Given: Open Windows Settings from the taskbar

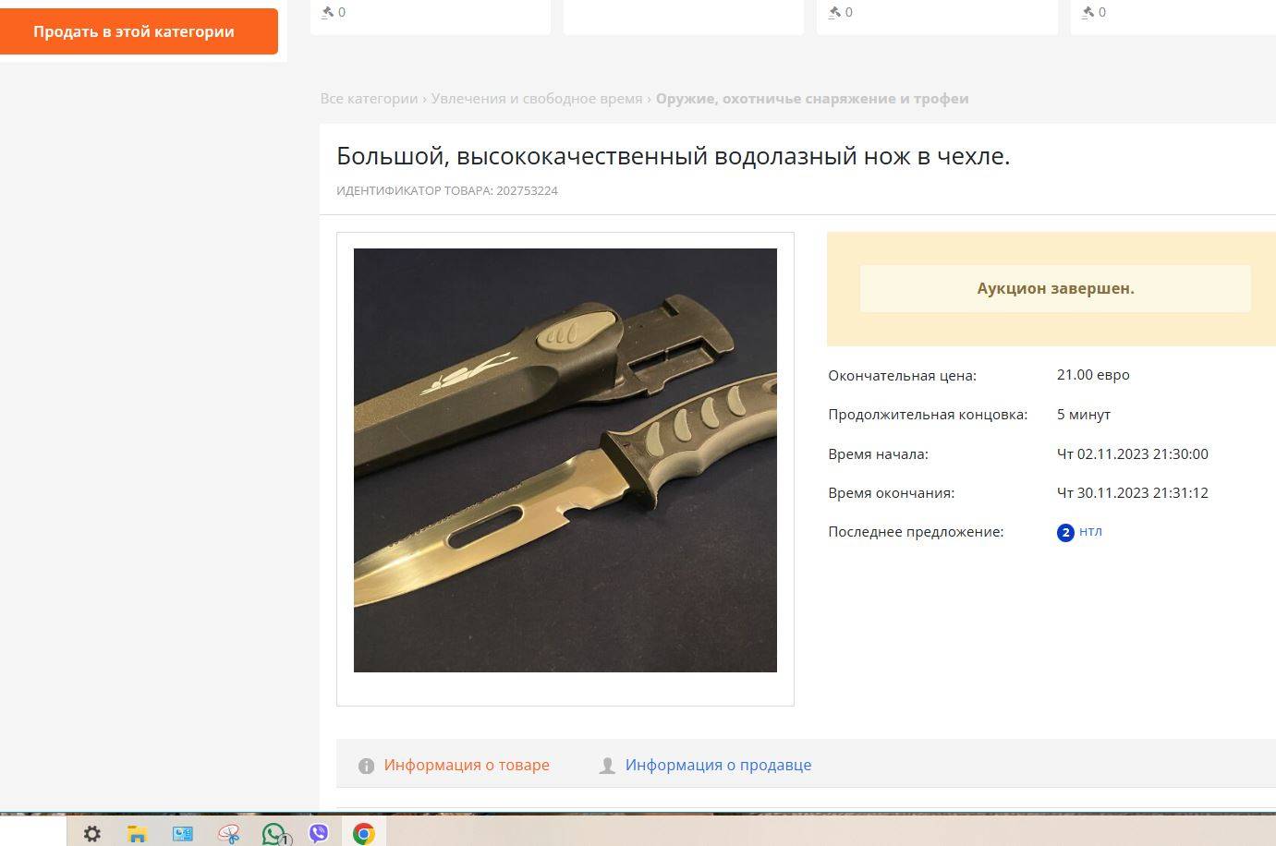Looking at the screenshot, I should click(92, 834).
